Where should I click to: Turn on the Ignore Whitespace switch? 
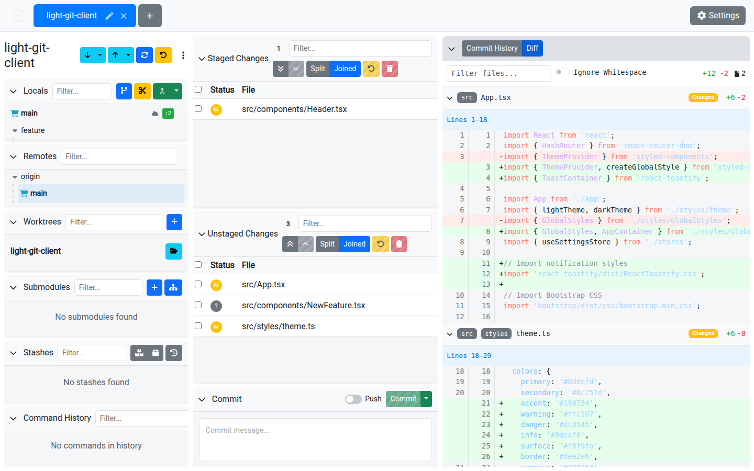(563, 72)
